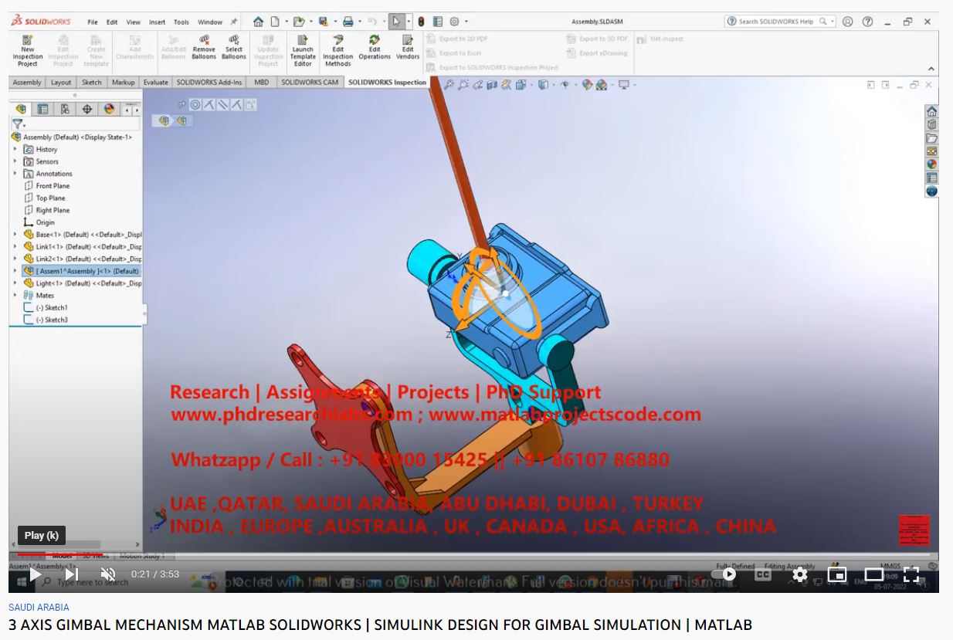Click the user login account icon

(847, 22)
